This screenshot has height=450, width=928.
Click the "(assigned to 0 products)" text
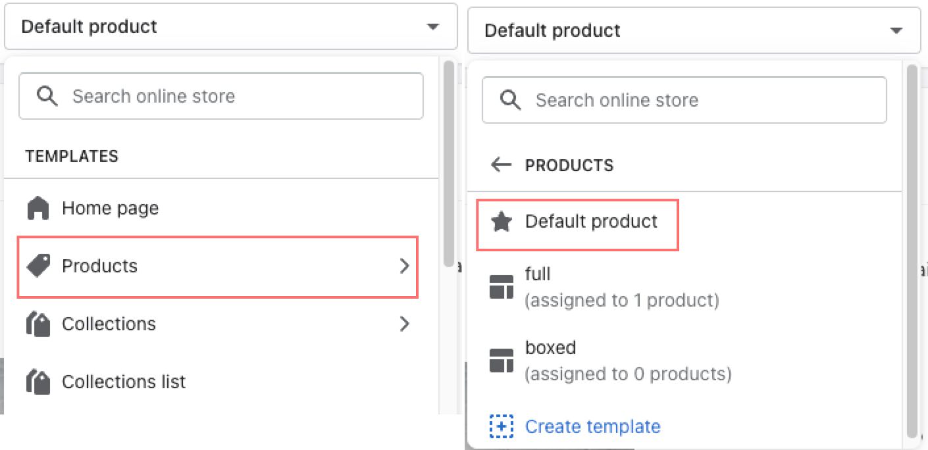(x=629, y=374)
